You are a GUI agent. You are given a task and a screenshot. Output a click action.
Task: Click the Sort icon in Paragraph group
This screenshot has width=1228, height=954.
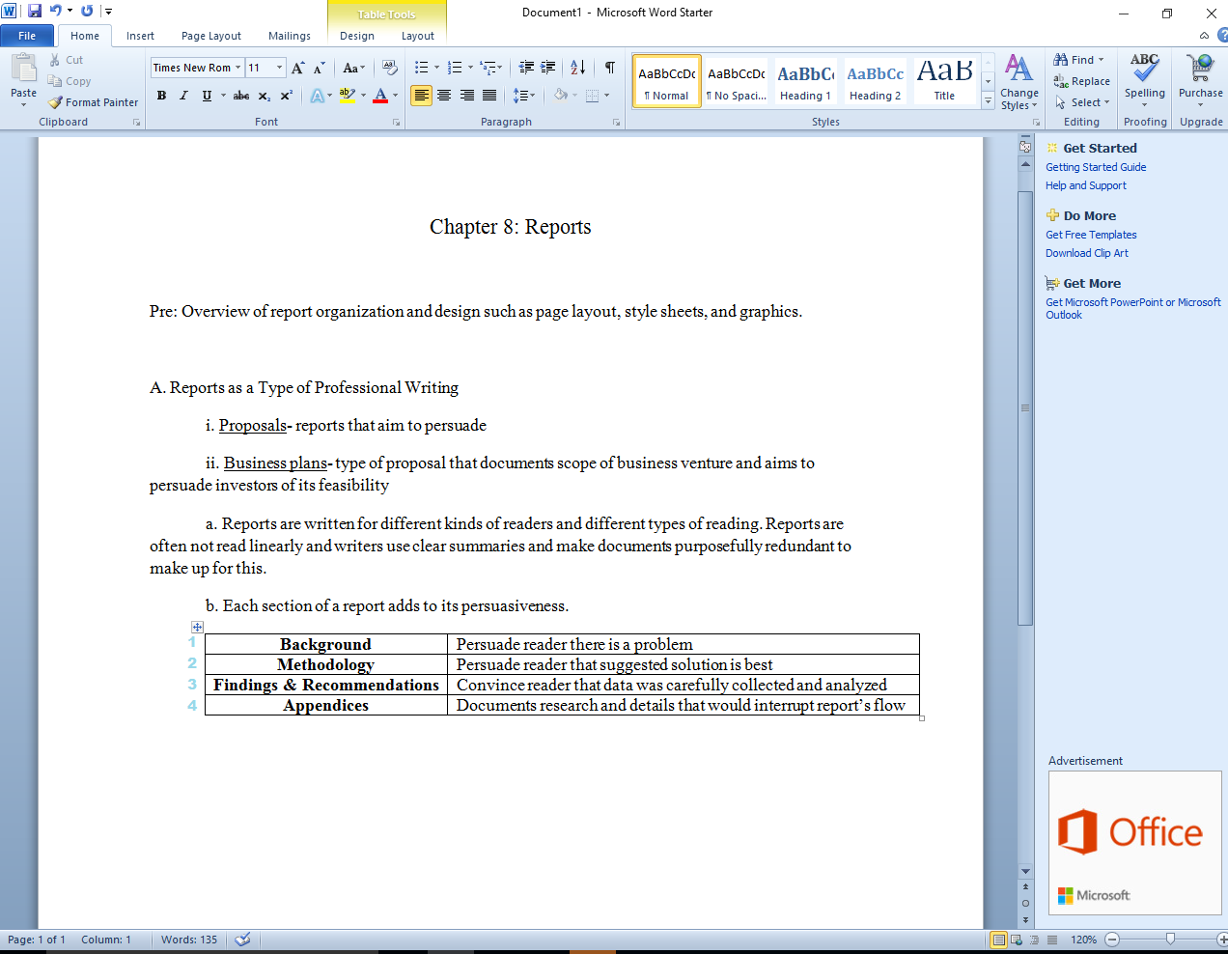[x=577, y=67]
